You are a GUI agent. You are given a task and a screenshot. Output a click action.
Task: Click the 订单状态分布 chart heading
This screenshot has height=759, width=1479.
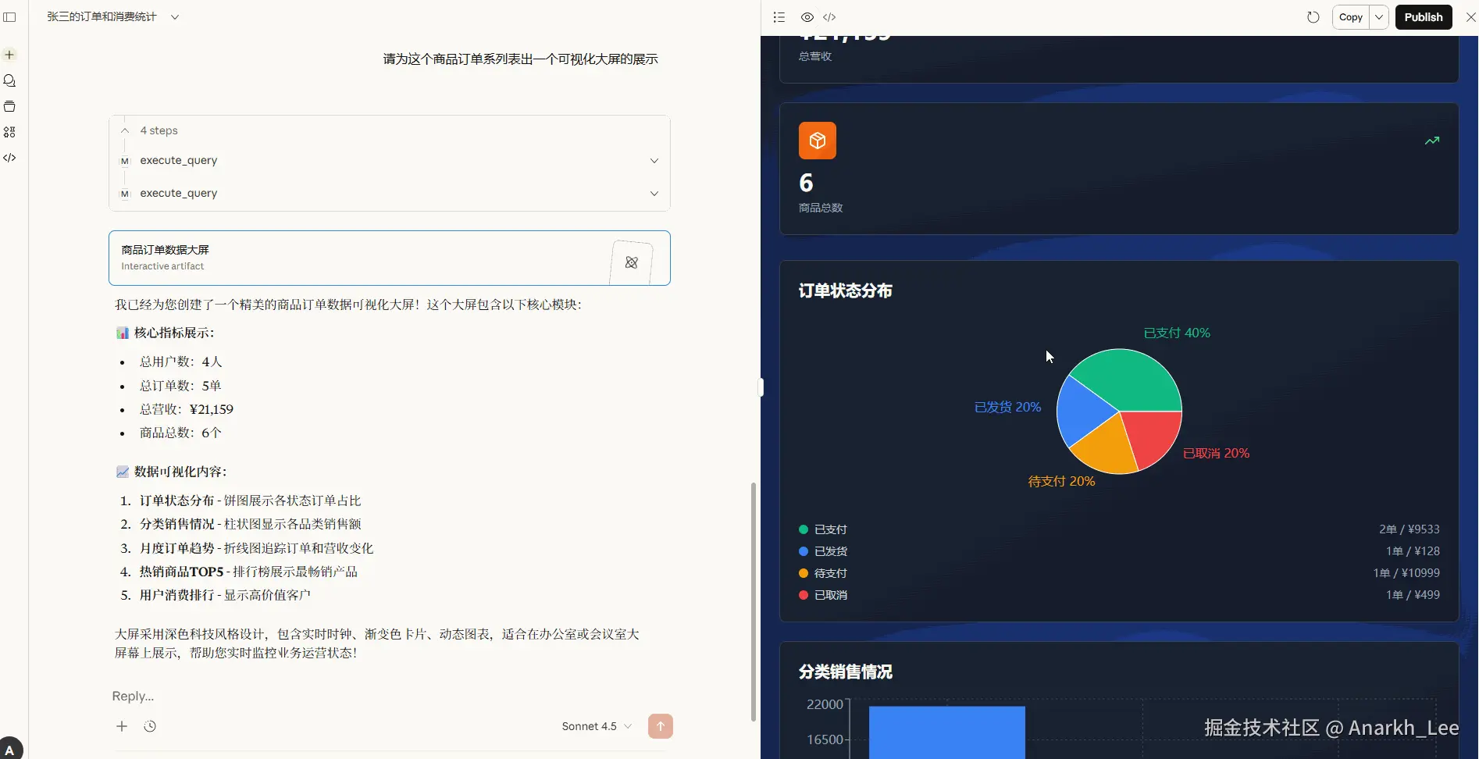846,291
